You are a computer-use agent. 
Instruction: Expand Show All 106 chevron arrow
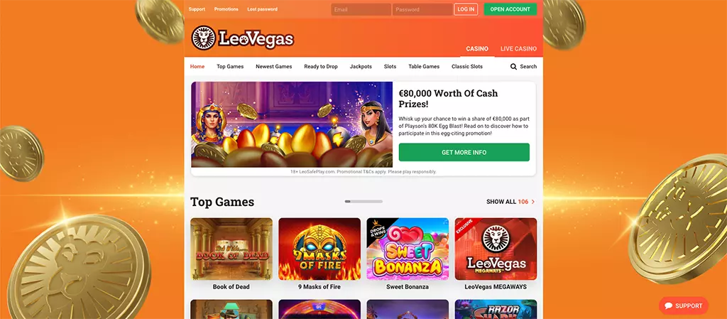click(x=533, y=202)
